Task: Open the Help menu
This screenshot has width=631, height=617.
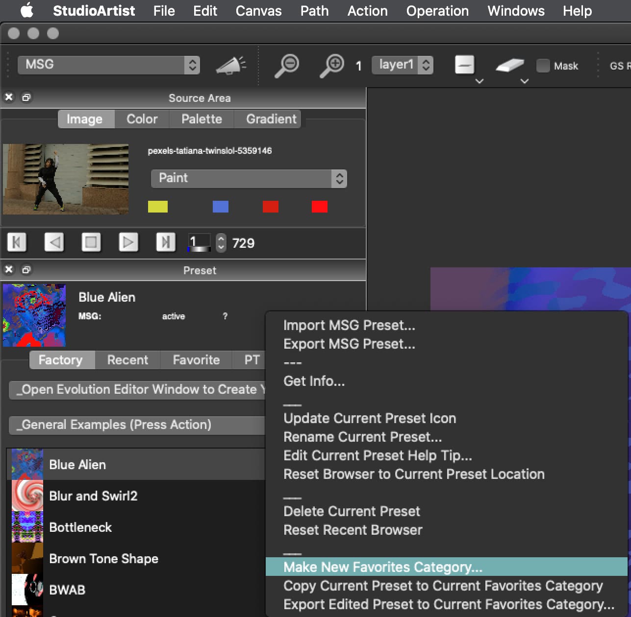Action: [577, 11]
